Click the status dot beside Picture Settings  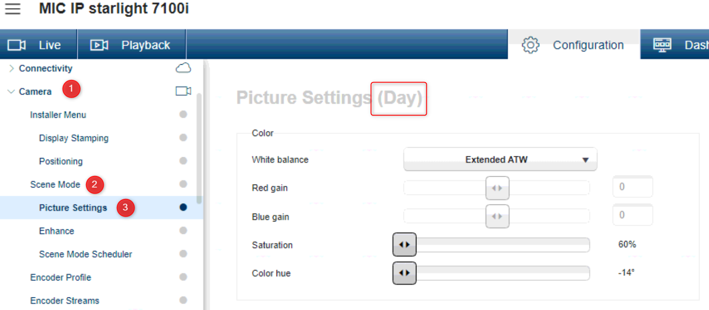coord(183,208)
